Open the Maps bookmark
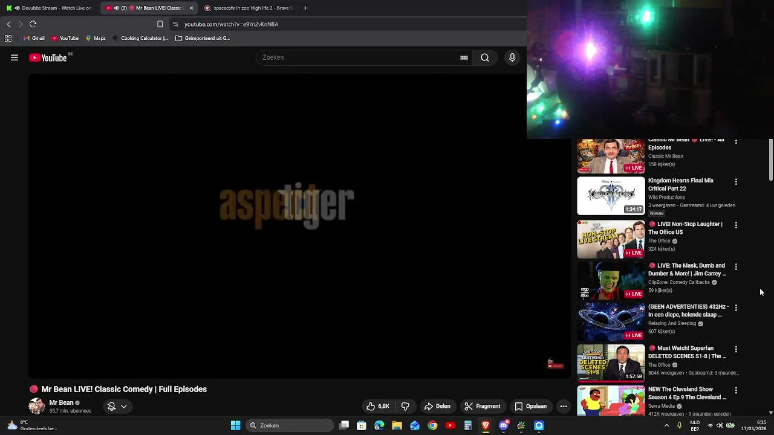The image size is (774, 435). (x=96, y=38)
